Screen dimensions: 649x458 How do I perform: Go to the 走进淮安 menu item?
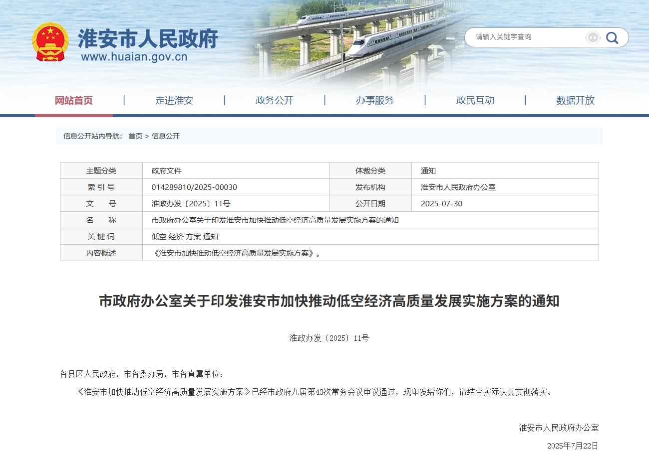point(174,100)
